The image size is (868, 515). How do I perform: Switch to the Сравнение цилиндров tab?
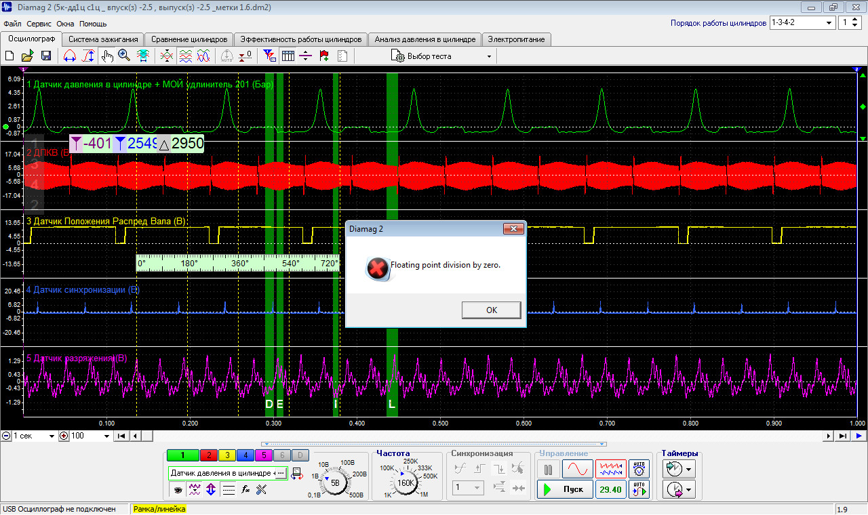[189, 39]
